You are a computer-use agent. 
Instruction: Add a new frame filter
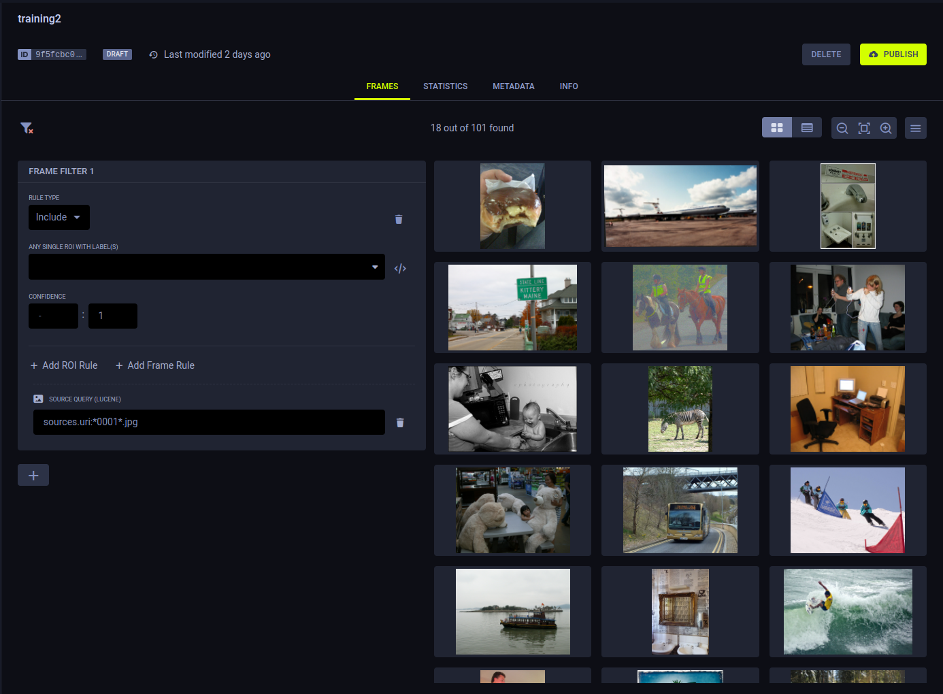[x=33, y=476]
